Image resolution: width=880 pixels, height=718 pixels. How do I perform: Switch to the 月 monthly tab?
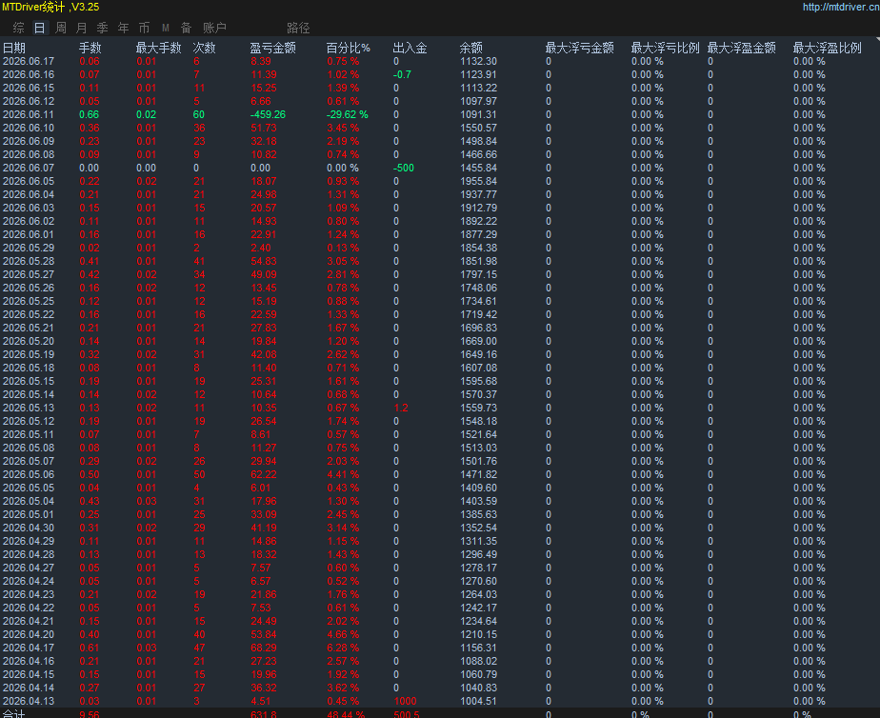(81, 28)
